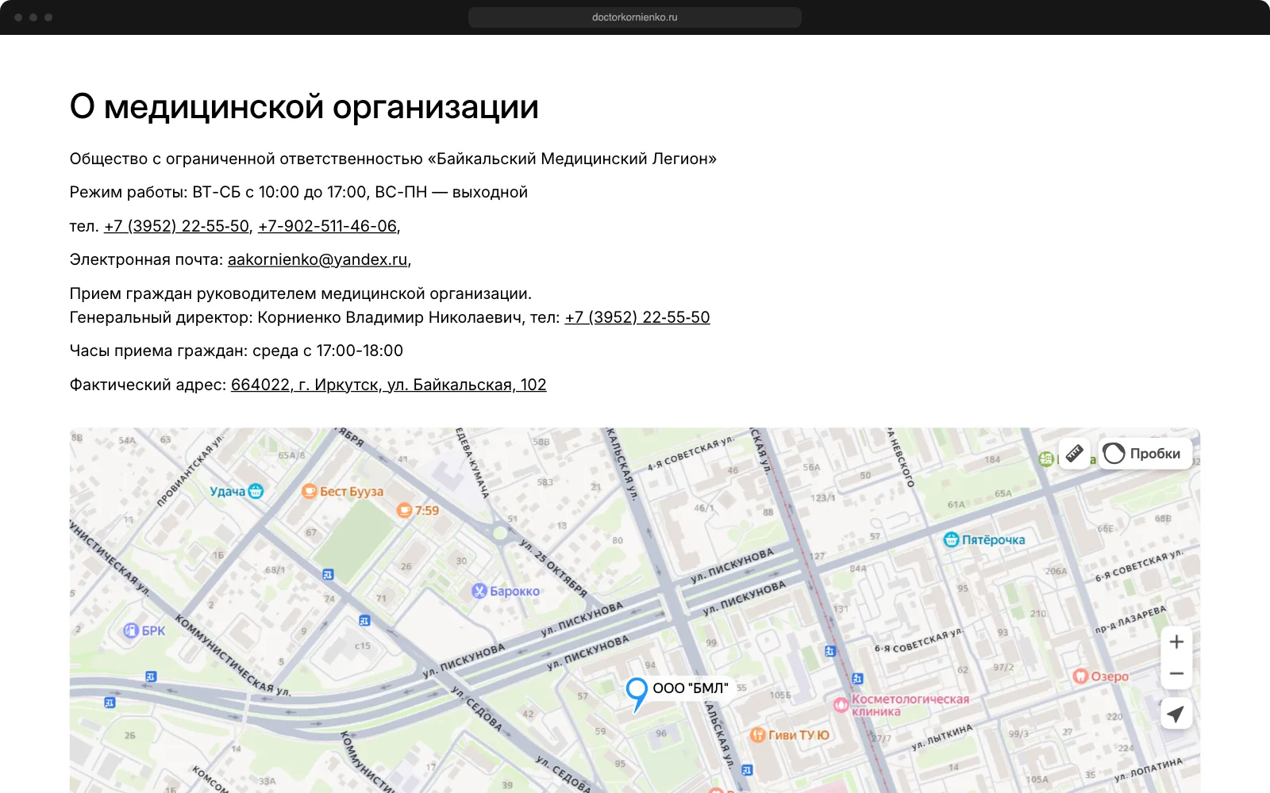1270x793 pixels.
Task: Select the heading О медицинской организации
Action: tap(304, 106)
